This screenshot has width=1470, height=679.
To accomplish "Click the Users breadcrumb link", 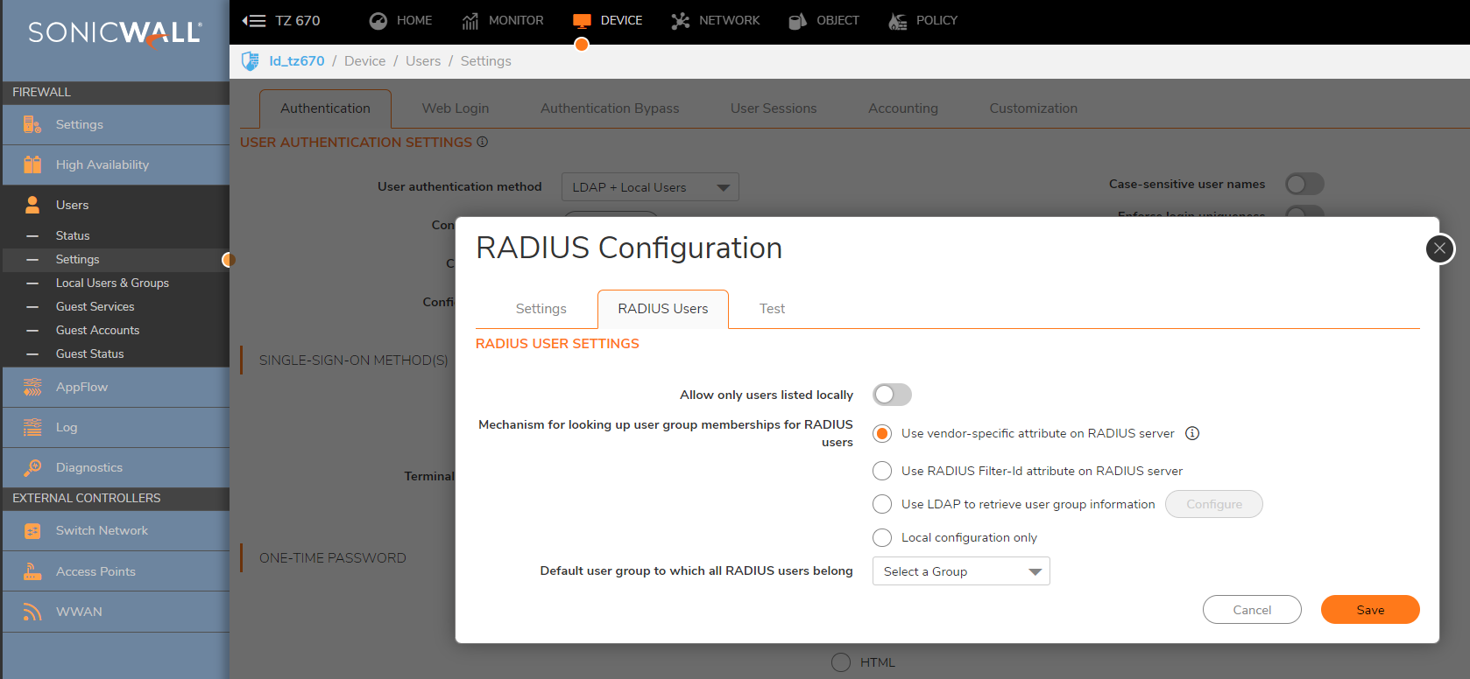I will (423, 61).
